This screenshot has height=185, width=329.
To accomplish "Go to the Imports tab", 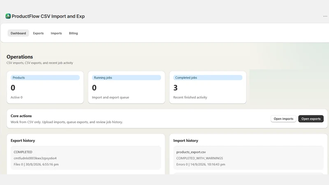I will [56, 33].
